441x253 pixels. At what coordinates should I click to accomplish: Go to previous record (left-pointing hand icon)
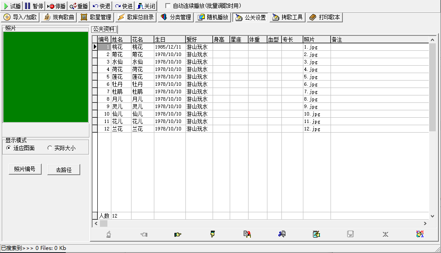coord(144,234)
